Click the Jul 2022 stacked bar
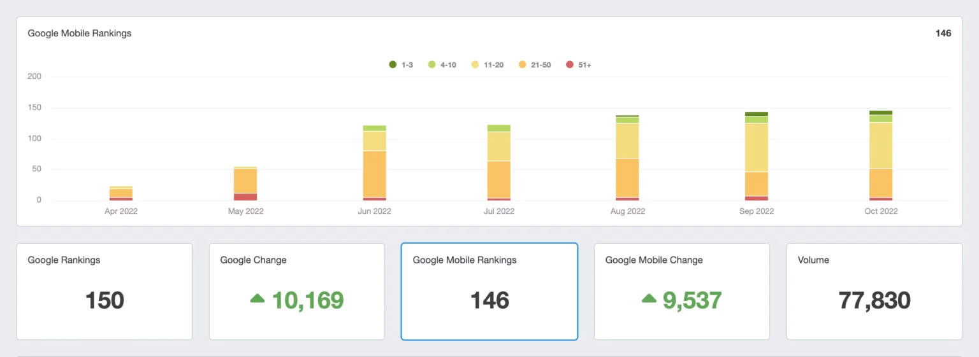 [x=499, y=163]
